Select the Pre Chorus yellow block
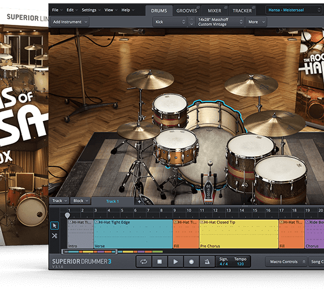 239,234
